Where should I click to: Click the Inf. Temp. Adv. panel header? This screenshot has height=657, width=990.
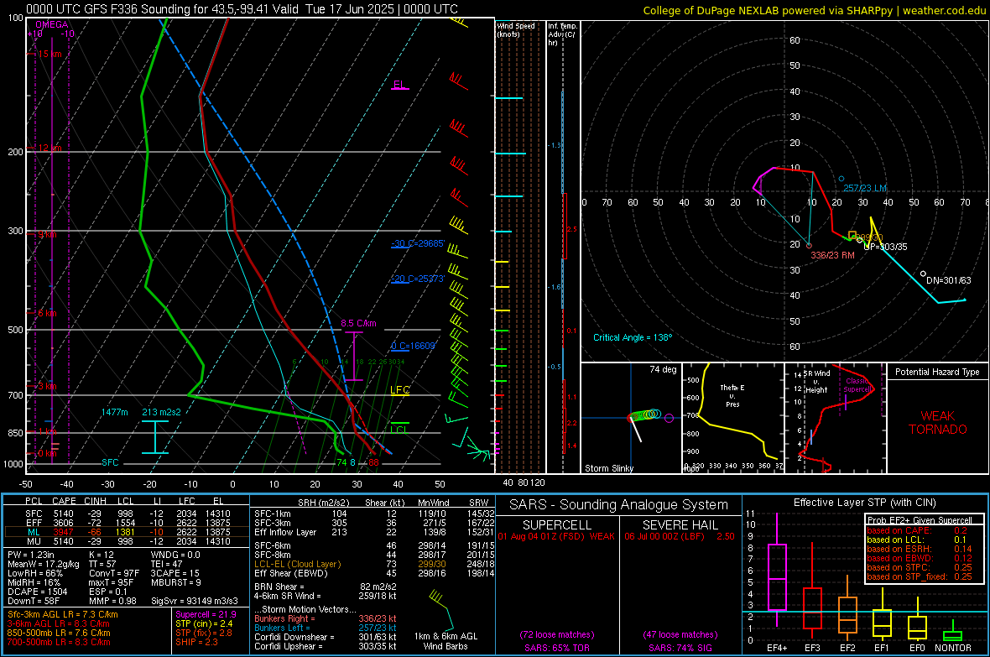coord(562,34)
